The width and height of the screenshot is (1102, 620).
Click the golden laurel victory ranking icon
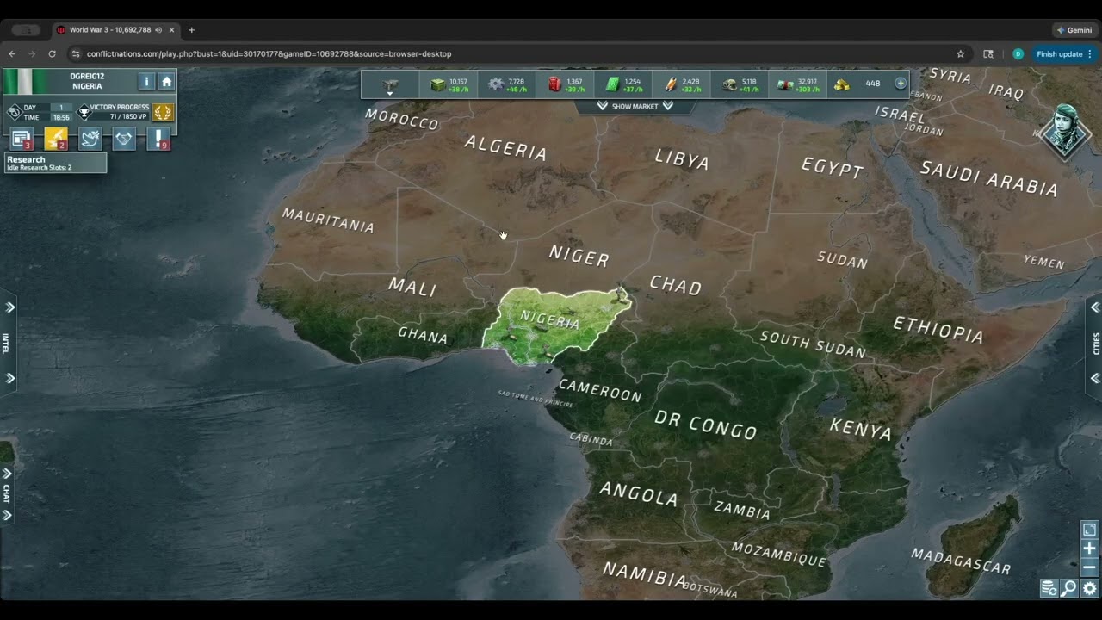[x=163, y=112]
